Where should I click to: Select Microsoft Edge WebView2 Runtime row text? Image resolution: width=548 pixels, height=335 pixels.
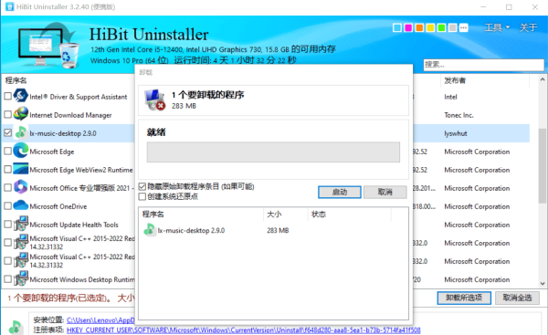(x=81, y=170)
